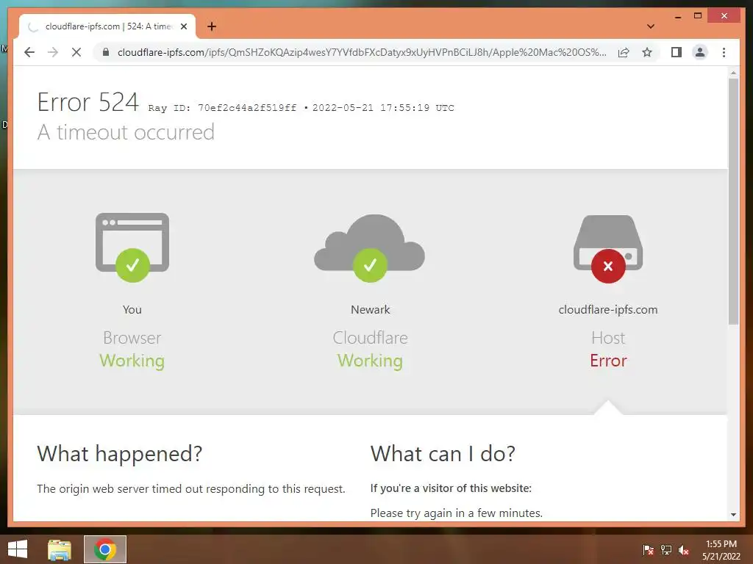Click the 'What happened?' heading
Viewport: 753px width, 564px height.
click(120, 454)
